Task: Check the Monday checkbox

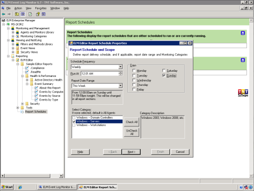Action: coord(134,70)
